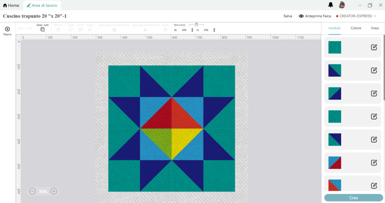This screenshot has height=203, width=385.
Task: Switch to the linea tab
Action: tap(375, 28)
